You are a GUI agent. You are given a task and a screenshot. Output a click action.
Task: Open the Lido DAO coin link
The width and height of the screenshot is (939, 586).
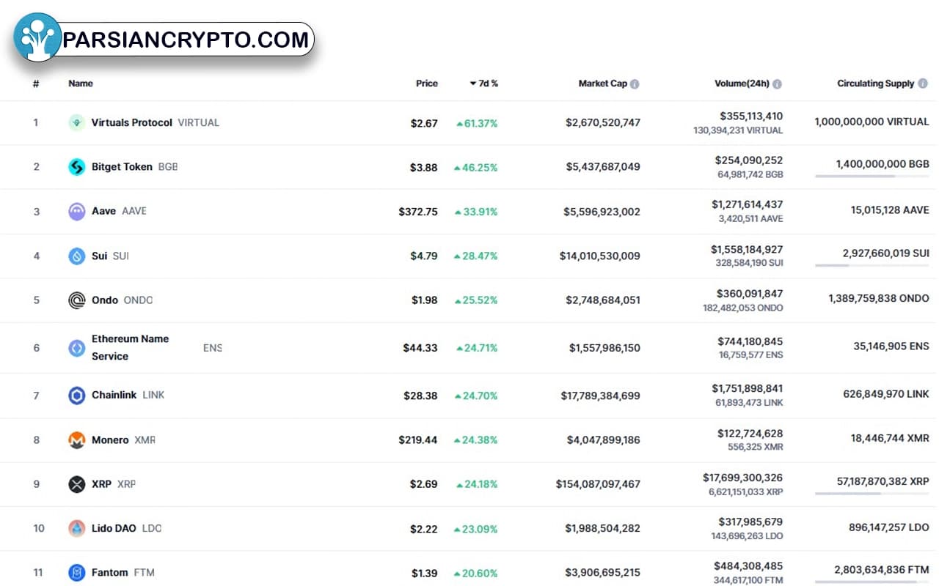pos(114,528)
